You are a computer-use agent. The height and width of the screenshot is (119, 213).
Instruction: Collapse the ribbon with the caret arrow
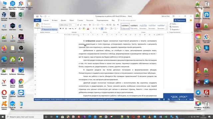(192, 32)
